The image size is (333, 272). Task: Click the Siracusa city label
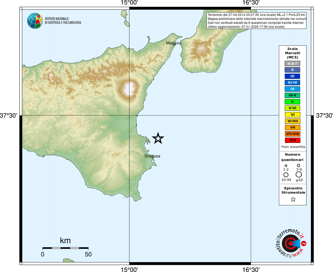[x=152, y=156]
